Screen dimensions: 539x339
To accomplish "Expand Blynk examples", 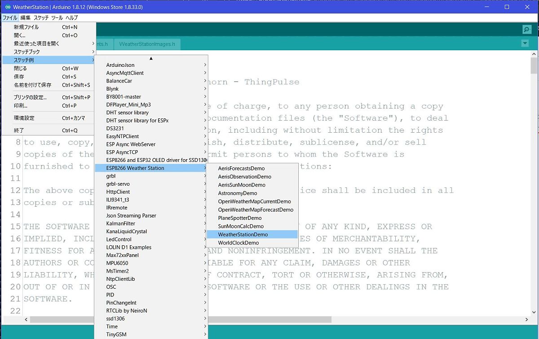I will pyautogui.click(x=151, y=89).
